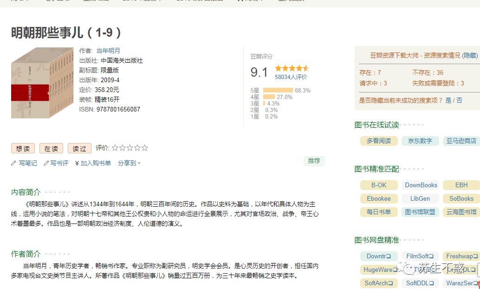The height and width of the screenshot is (289, 480).
Task: Mark the book as 读过
Action: click(x=79, y=148)
